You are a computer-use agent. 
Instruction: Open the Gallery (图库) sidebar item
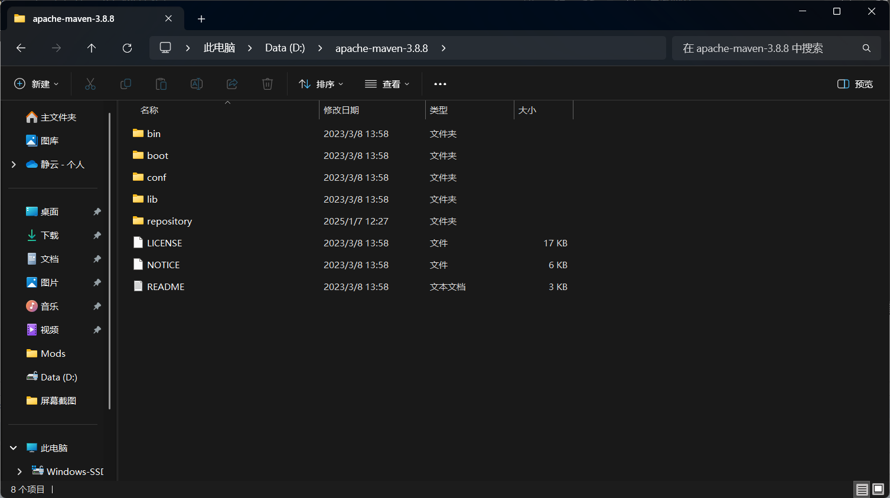(x=43, y=141)
